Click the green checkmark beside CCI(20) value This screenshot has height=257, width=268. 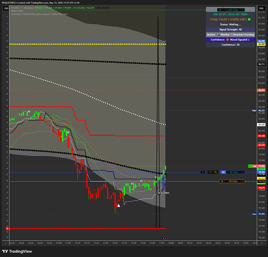tap(249, 20)
